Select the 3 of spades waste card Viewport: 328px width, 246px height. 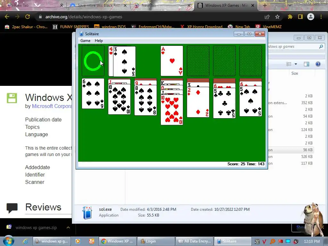click(x=124, y=61)
